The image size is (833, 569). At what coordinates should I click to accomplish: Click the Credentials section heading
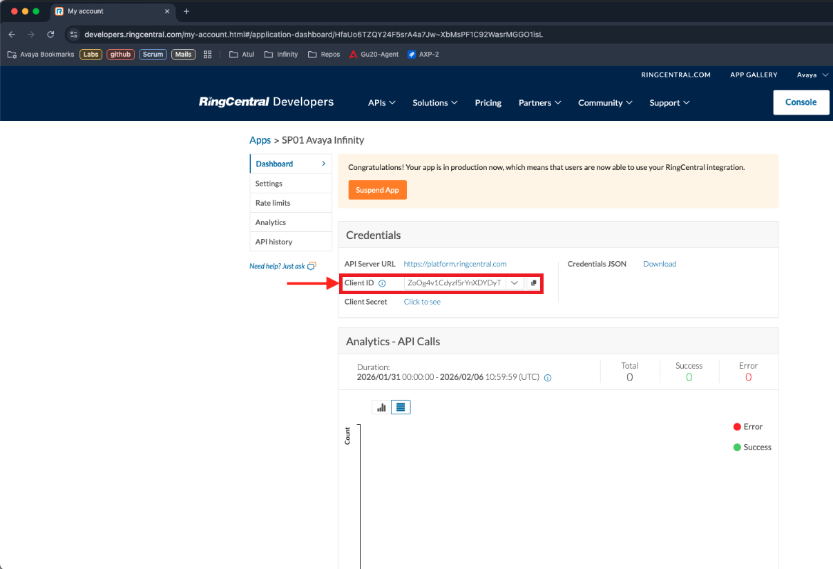click(x=374, y=235)
